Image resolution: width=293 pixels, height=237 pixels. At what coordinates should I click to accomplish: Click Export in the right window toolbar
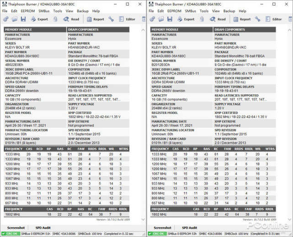pyautogui.click(x=186, y=19)
